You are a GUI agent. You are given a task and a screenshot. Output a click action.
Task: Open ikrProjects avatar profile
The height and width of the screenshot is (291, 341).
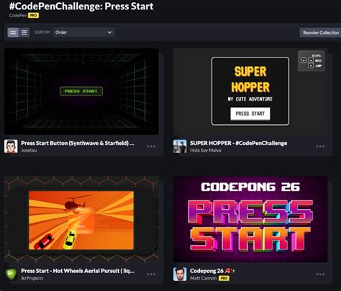[x=11, y=274]
